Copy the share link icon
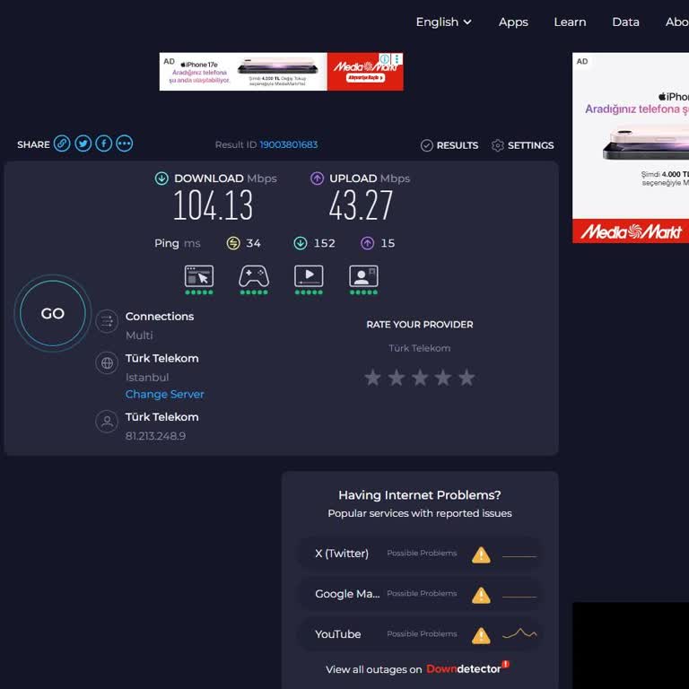The height and width of the screenshot is (689, 689). (x=62, y=144)
